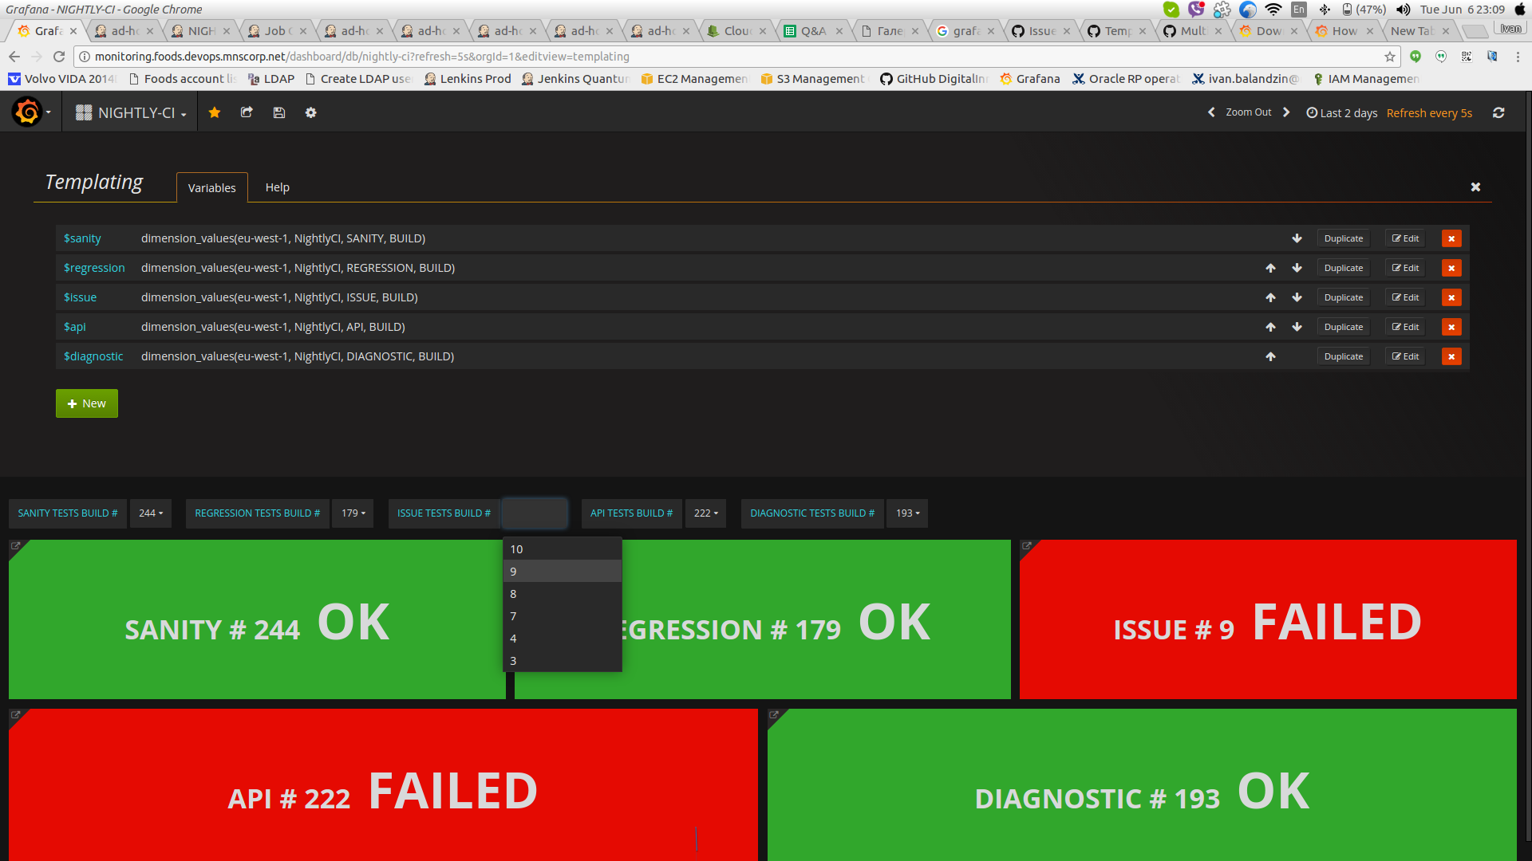The height and width of the screenshot is (861, 1532).
Task: Edit the $issue variable
Action: [1404, 297]
